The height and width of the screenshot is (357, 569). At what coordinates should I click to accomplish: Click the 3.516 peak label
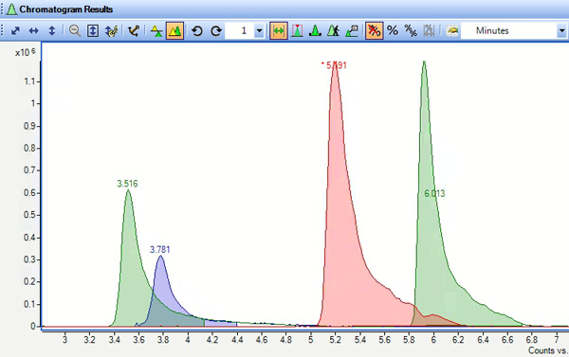tap(127, 184)
